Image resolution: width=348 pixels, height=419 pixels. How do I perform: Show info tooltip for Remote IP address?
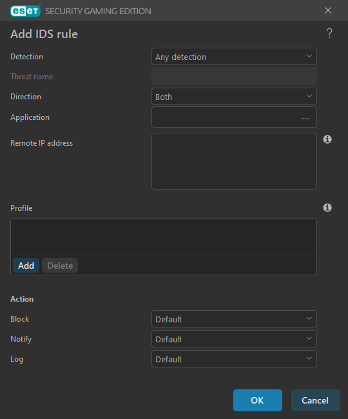327,139
